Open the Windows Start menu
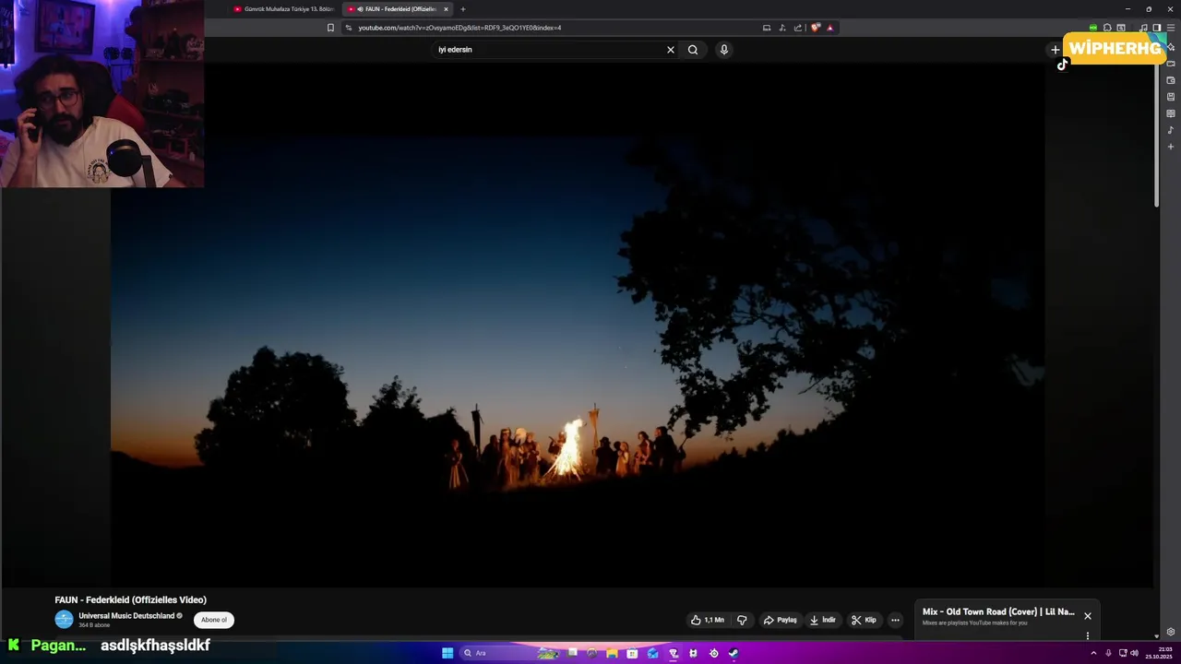 point(447,653)
